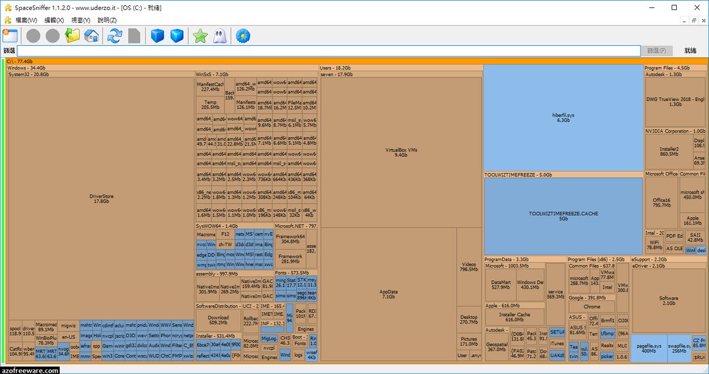The height and width of the screenshot is (374, 709).
Task: Select the DriverStore folder block
Action: coord(101,198)
